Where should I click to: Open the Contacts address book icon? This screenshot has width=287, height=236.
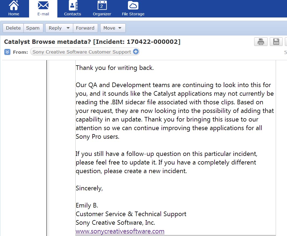pos(73,5)
